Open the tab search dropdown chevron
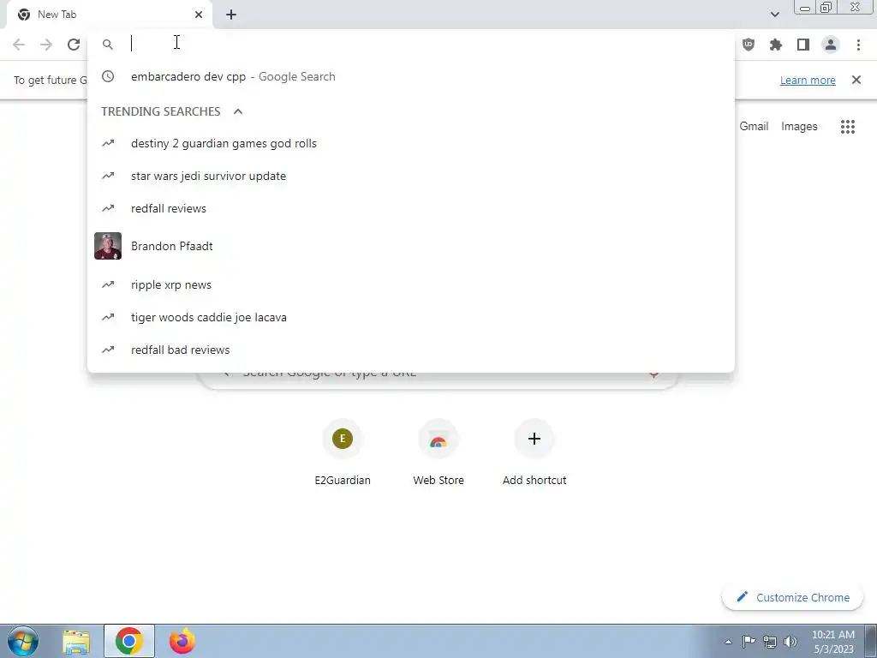Screen dimensions: 877x658 [x=774, y=15]
